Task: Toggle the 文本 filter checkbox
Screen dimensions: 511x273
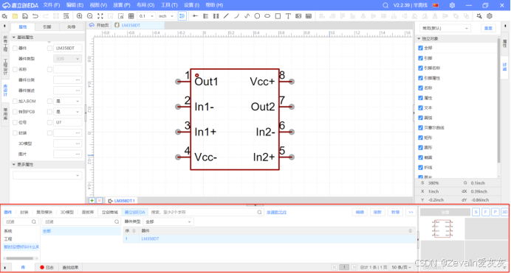Action: tap(420, 107)
